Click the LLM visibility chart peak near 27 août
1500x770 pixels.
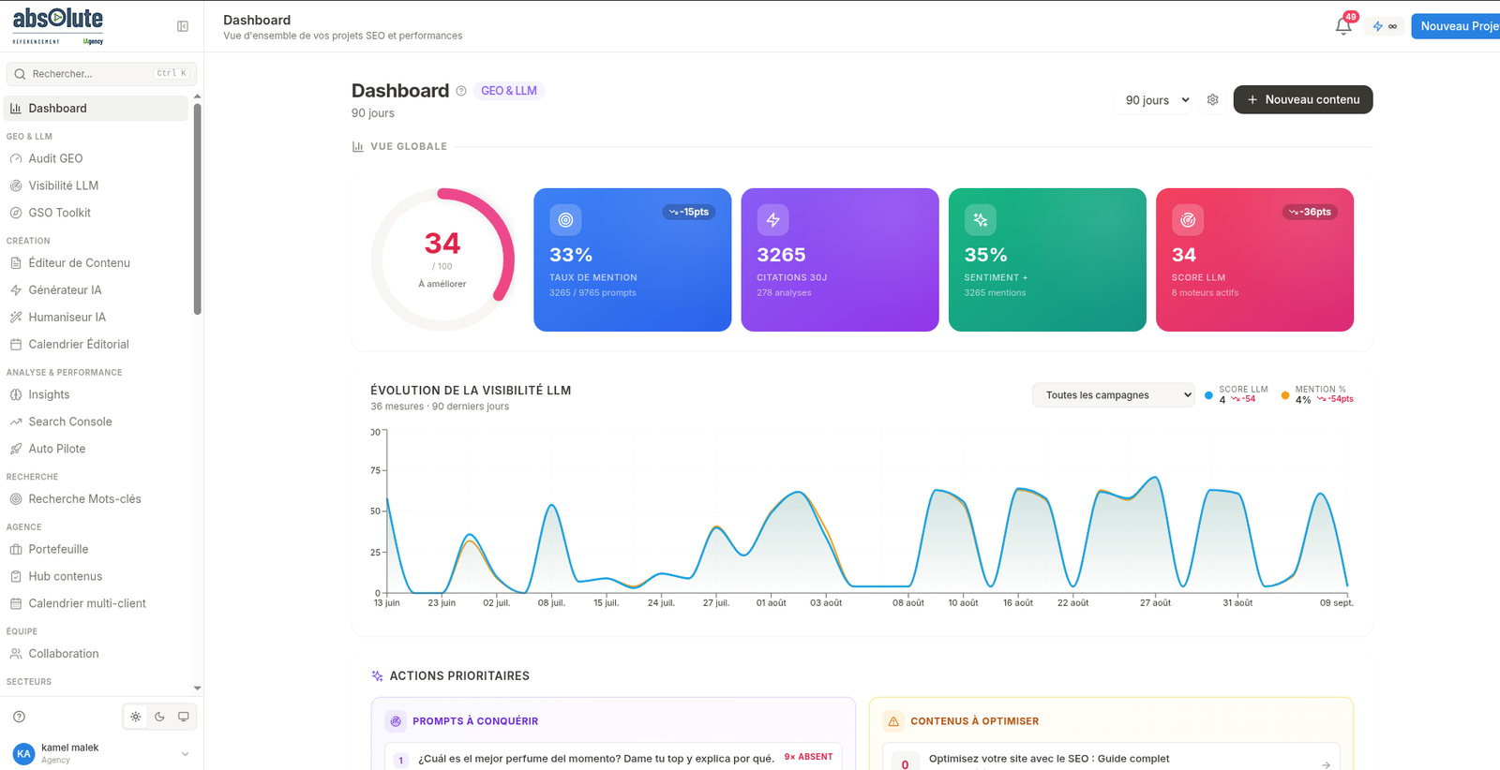tap(1156, 478)
